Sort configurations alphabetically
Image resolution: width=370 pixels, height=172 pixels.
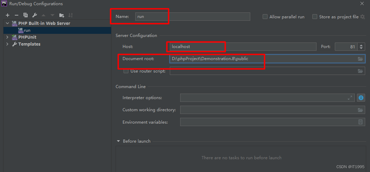(x=70, y=15)
